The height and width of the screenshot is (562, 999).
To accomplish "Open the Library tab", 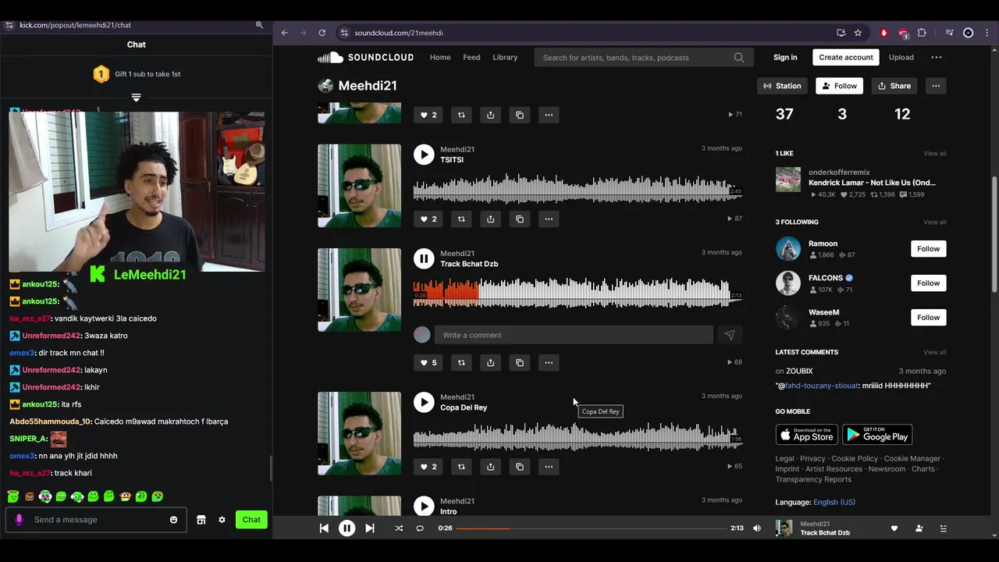I will coord(505,57).
